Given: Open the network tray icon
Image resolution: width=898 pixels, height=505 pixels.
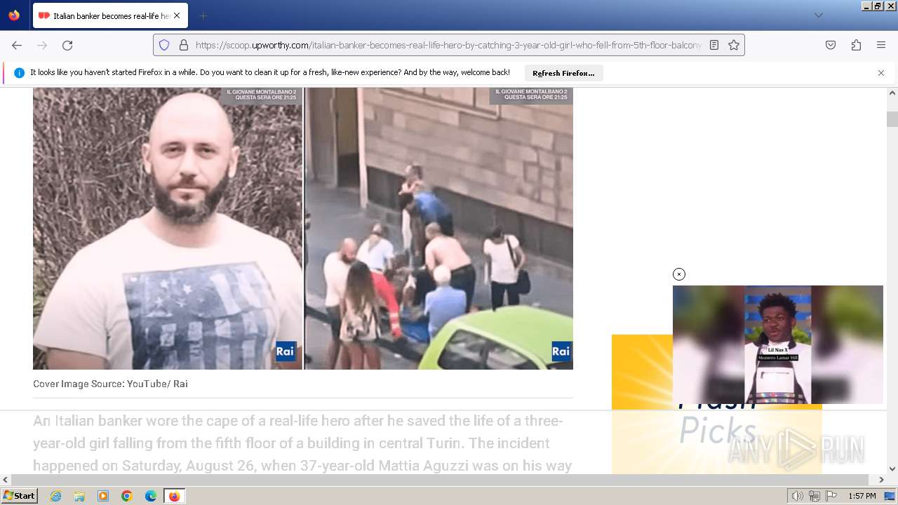Looking at the screenshot, I should pos(815,496).
